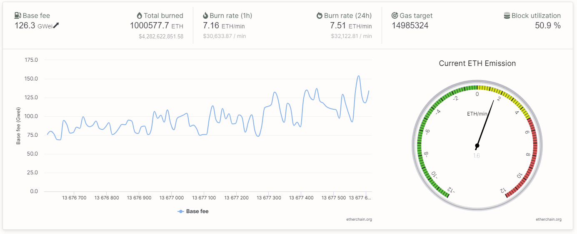
Task: Click the Current ETH Emission title
Action: (477, 63)
